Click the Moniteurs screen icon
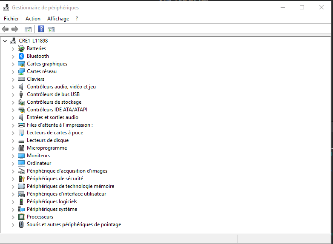The image size is (333, 244). click(21, 156)
